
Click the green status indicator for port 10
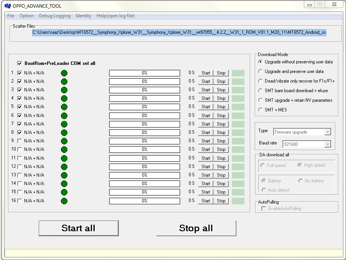[64, 149]
